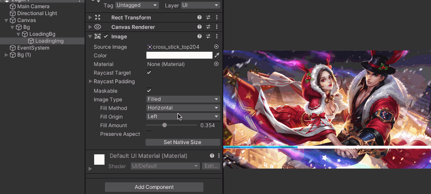Click the Image component icon
431x194 pixels.
click(x=98, y=36)
